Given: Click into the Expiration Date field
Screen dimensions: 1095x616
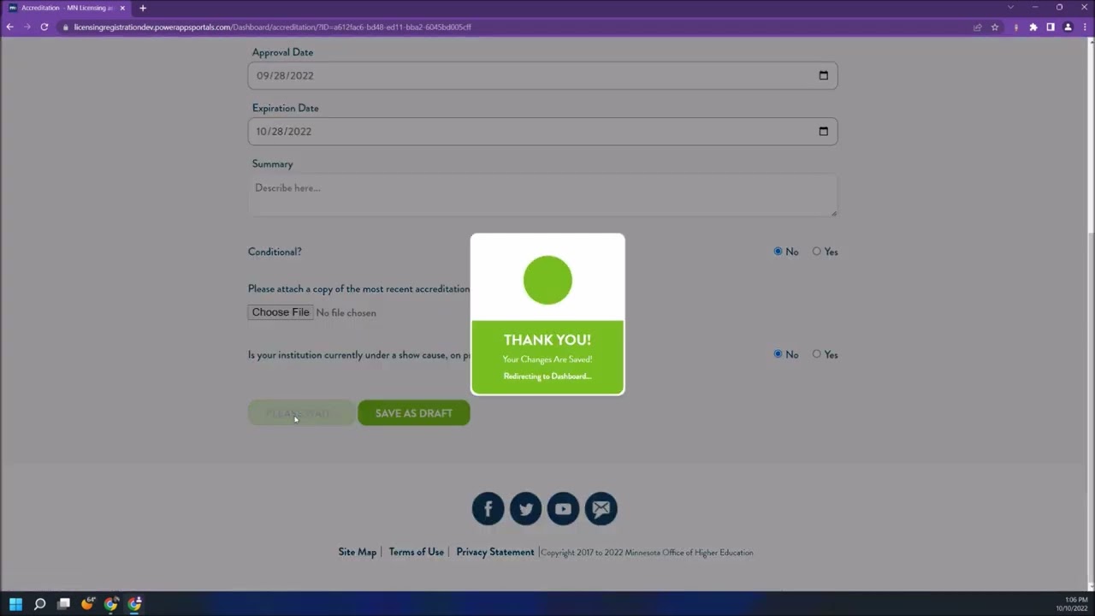Looking at the screenshot, I should (x=542, y=131).
